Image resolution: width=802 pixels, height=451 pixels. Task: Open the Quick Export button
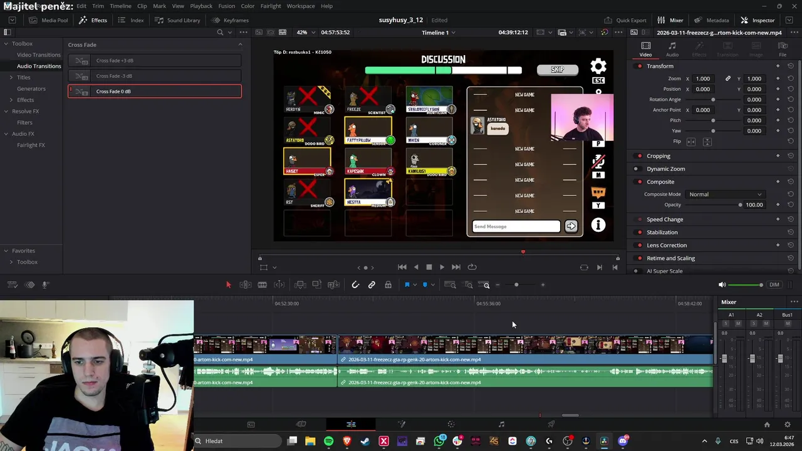coord(625,20)
